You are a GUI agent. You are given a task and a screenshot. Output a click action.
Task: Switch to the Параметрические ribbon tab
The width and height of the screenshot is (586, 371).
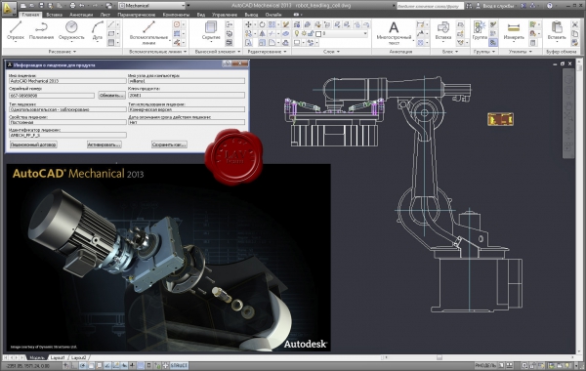[136, 15]
